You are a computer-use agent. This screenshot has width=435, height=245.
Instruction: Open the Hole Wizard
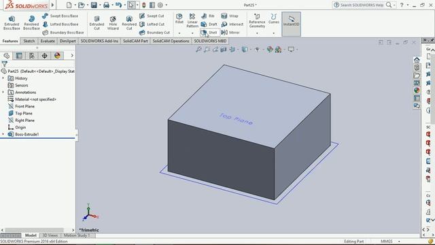click(x=113, y=22)
